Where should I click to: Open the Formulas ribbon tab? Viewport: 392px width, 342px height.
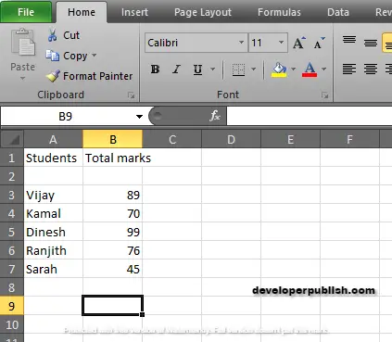pyautogui.click(x=279, y=12)
